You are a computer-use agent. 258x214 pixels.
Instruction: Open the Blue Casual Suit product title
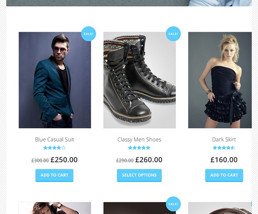pos(55,140)
